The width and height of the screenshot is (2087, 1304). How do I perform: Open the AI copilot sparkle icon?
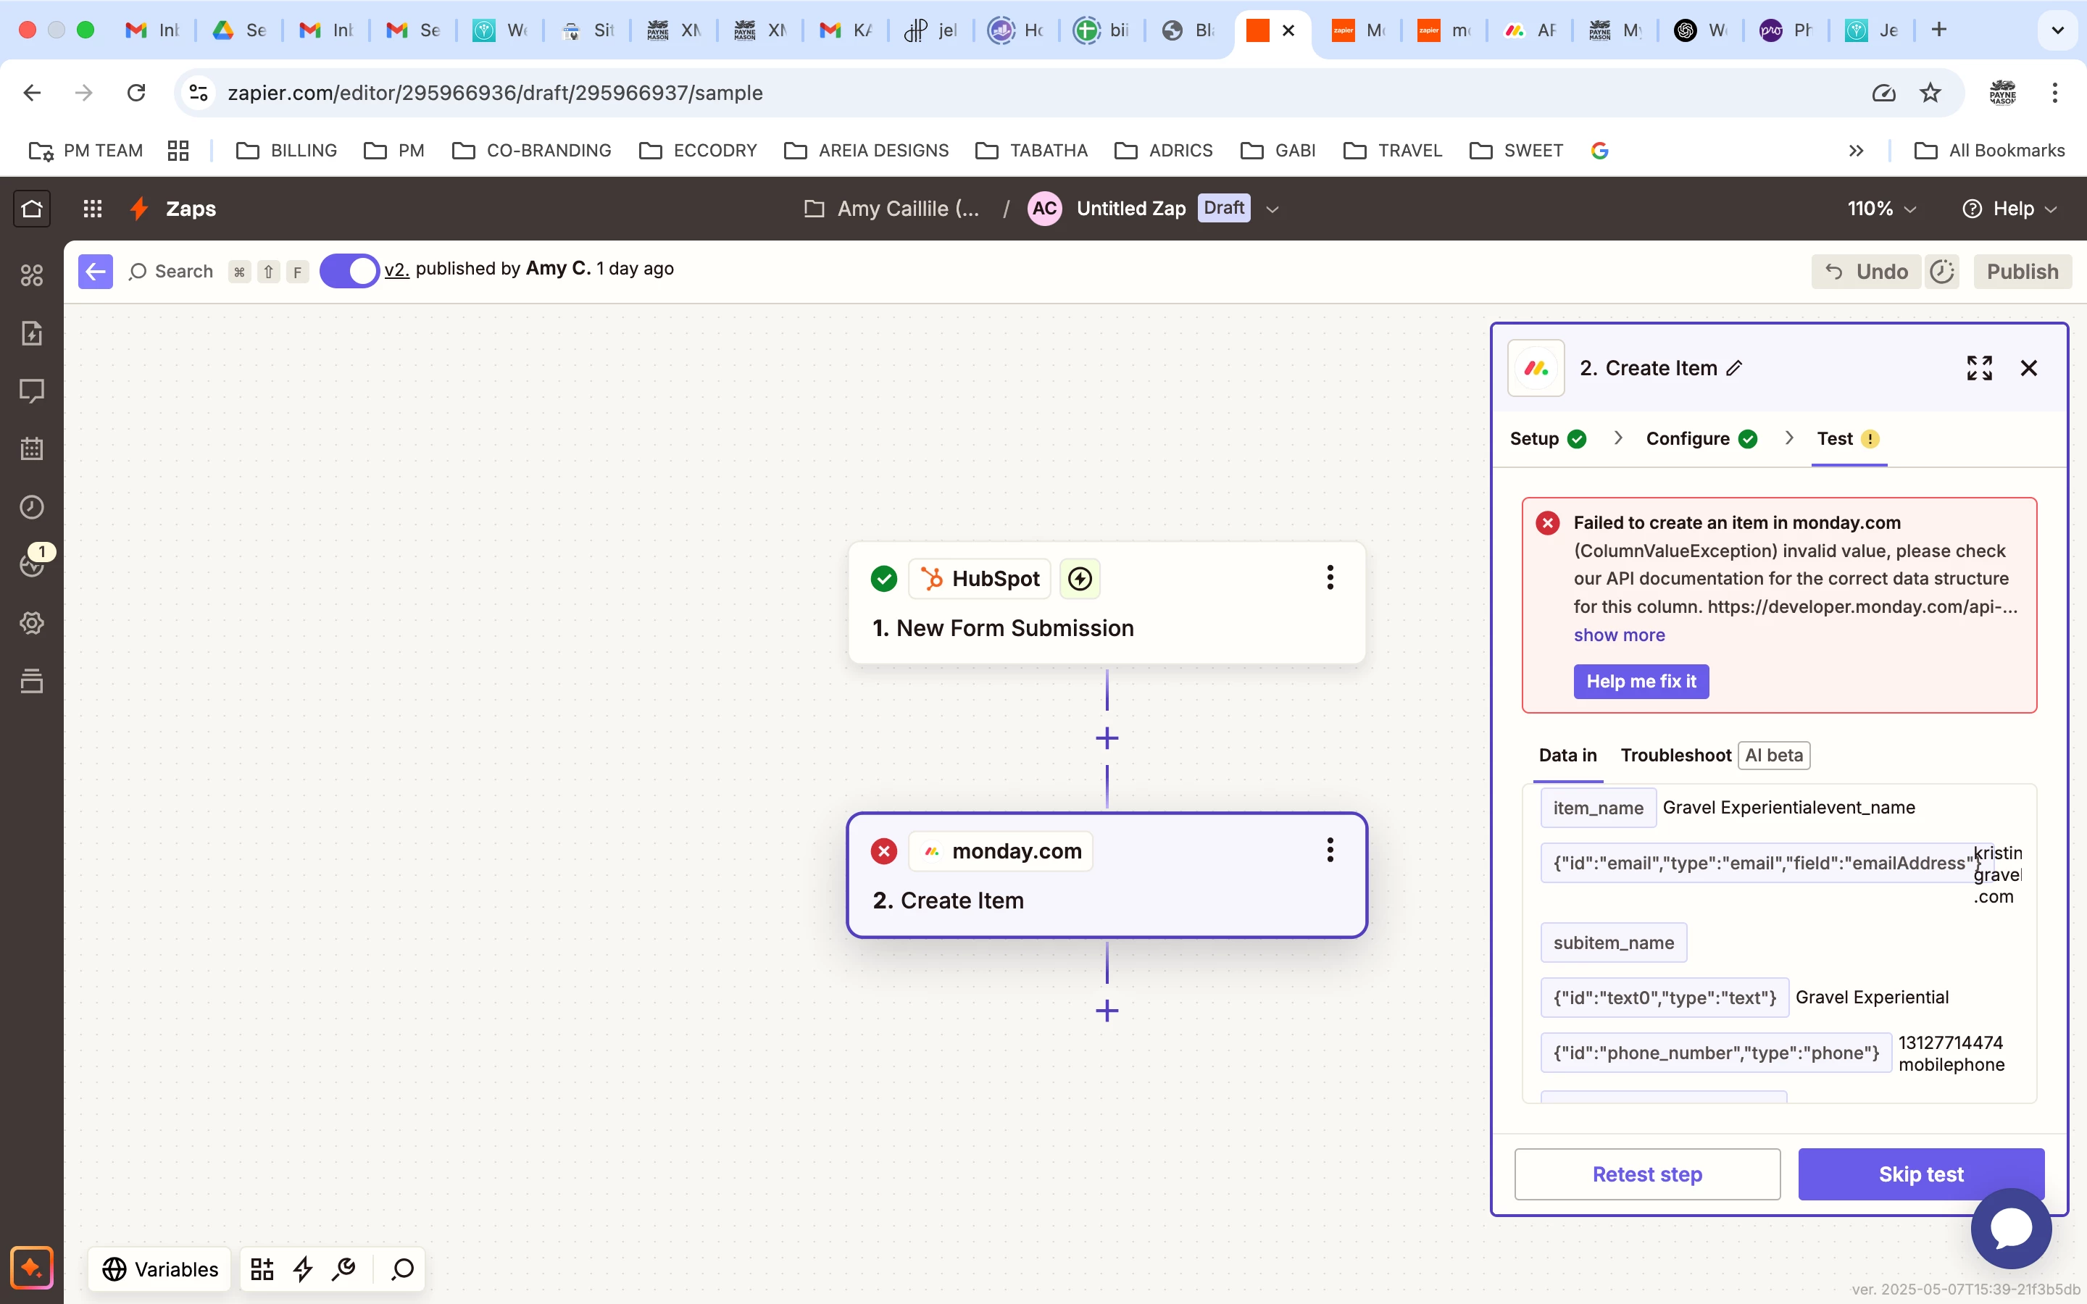point(32,1268)
